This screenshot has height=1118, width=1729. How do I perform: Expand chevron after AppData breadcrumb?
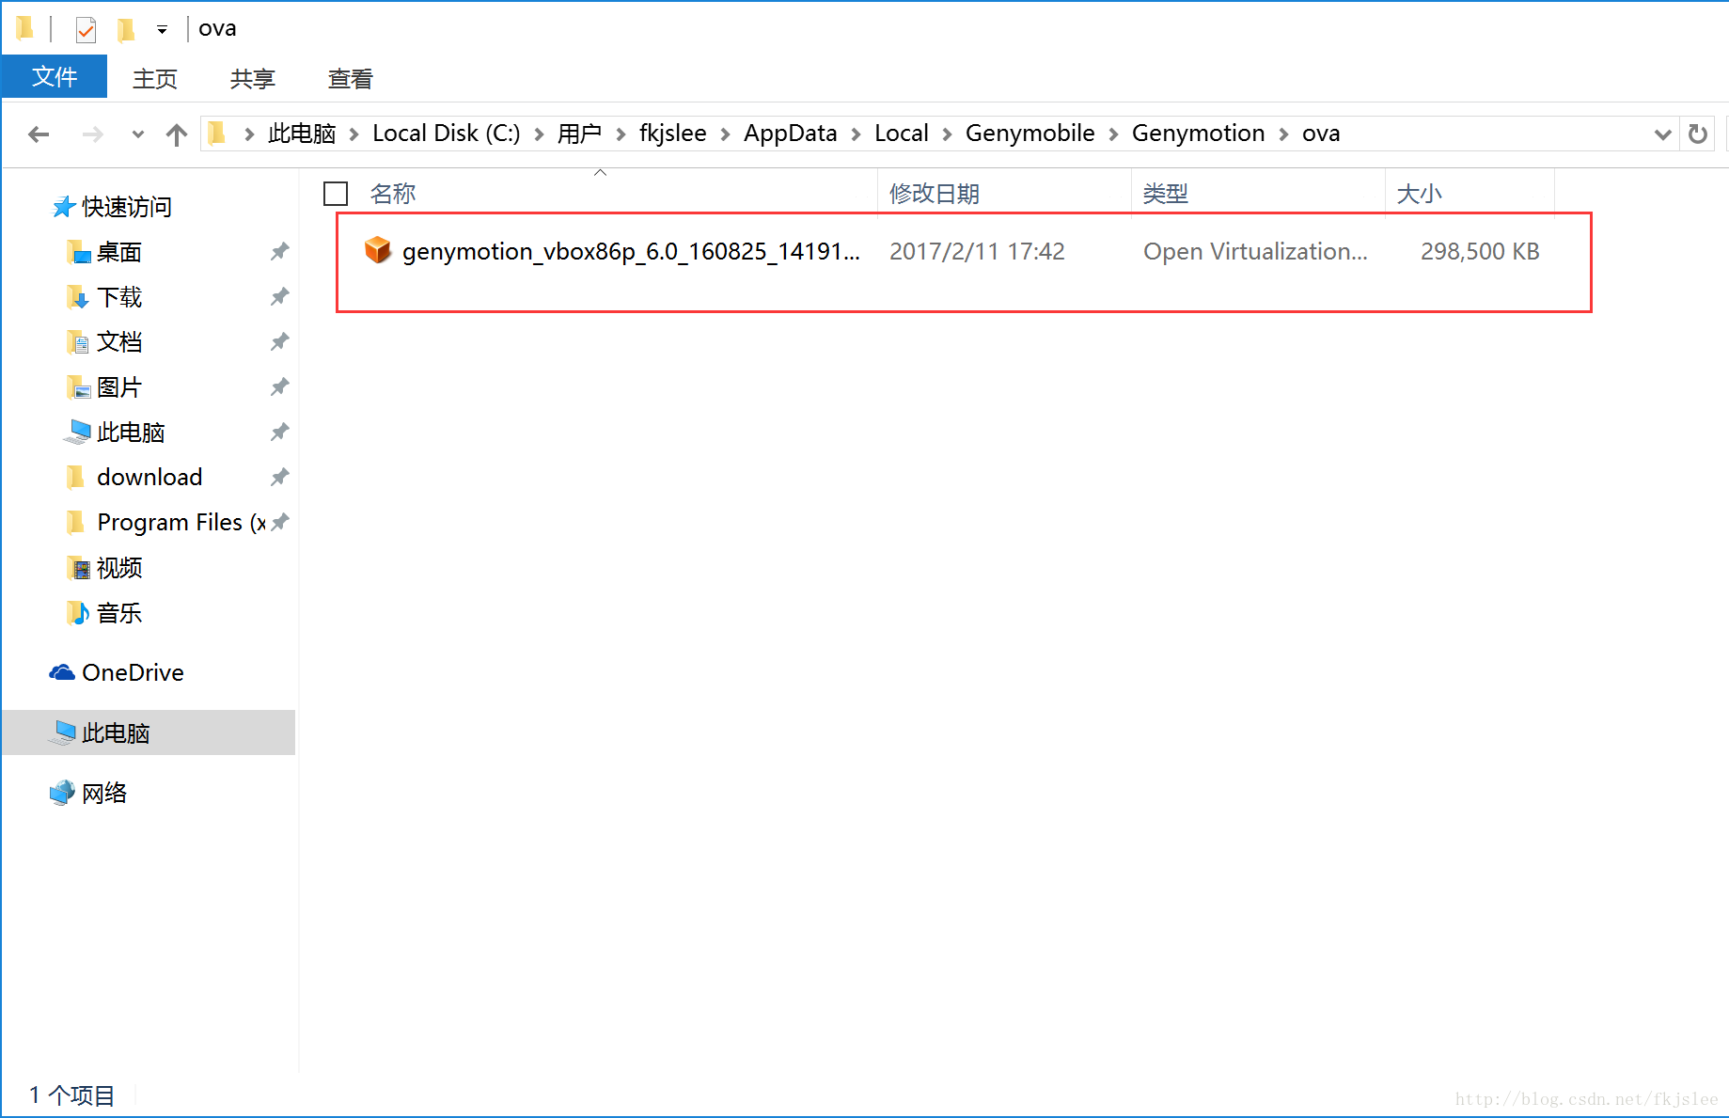point(856,135)
